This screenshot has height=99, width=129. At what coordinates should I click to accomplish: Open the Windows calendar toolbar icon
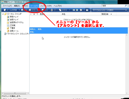click(77, 10)
